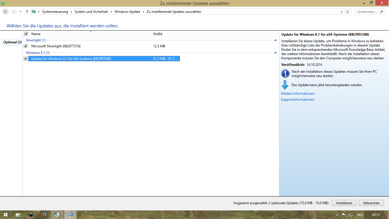
Task: Open the address bar history dropdown
Action: [x=342, y=12]
